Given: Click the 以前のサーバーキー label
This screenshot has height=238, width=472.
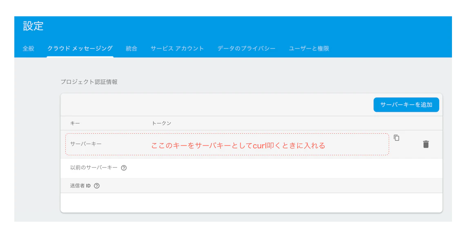Looking at the screenshot, I should [94, 167].
